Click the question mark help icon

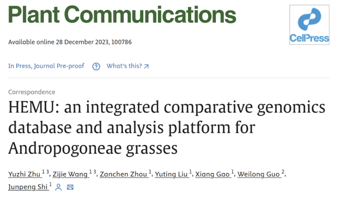point(96,66)
